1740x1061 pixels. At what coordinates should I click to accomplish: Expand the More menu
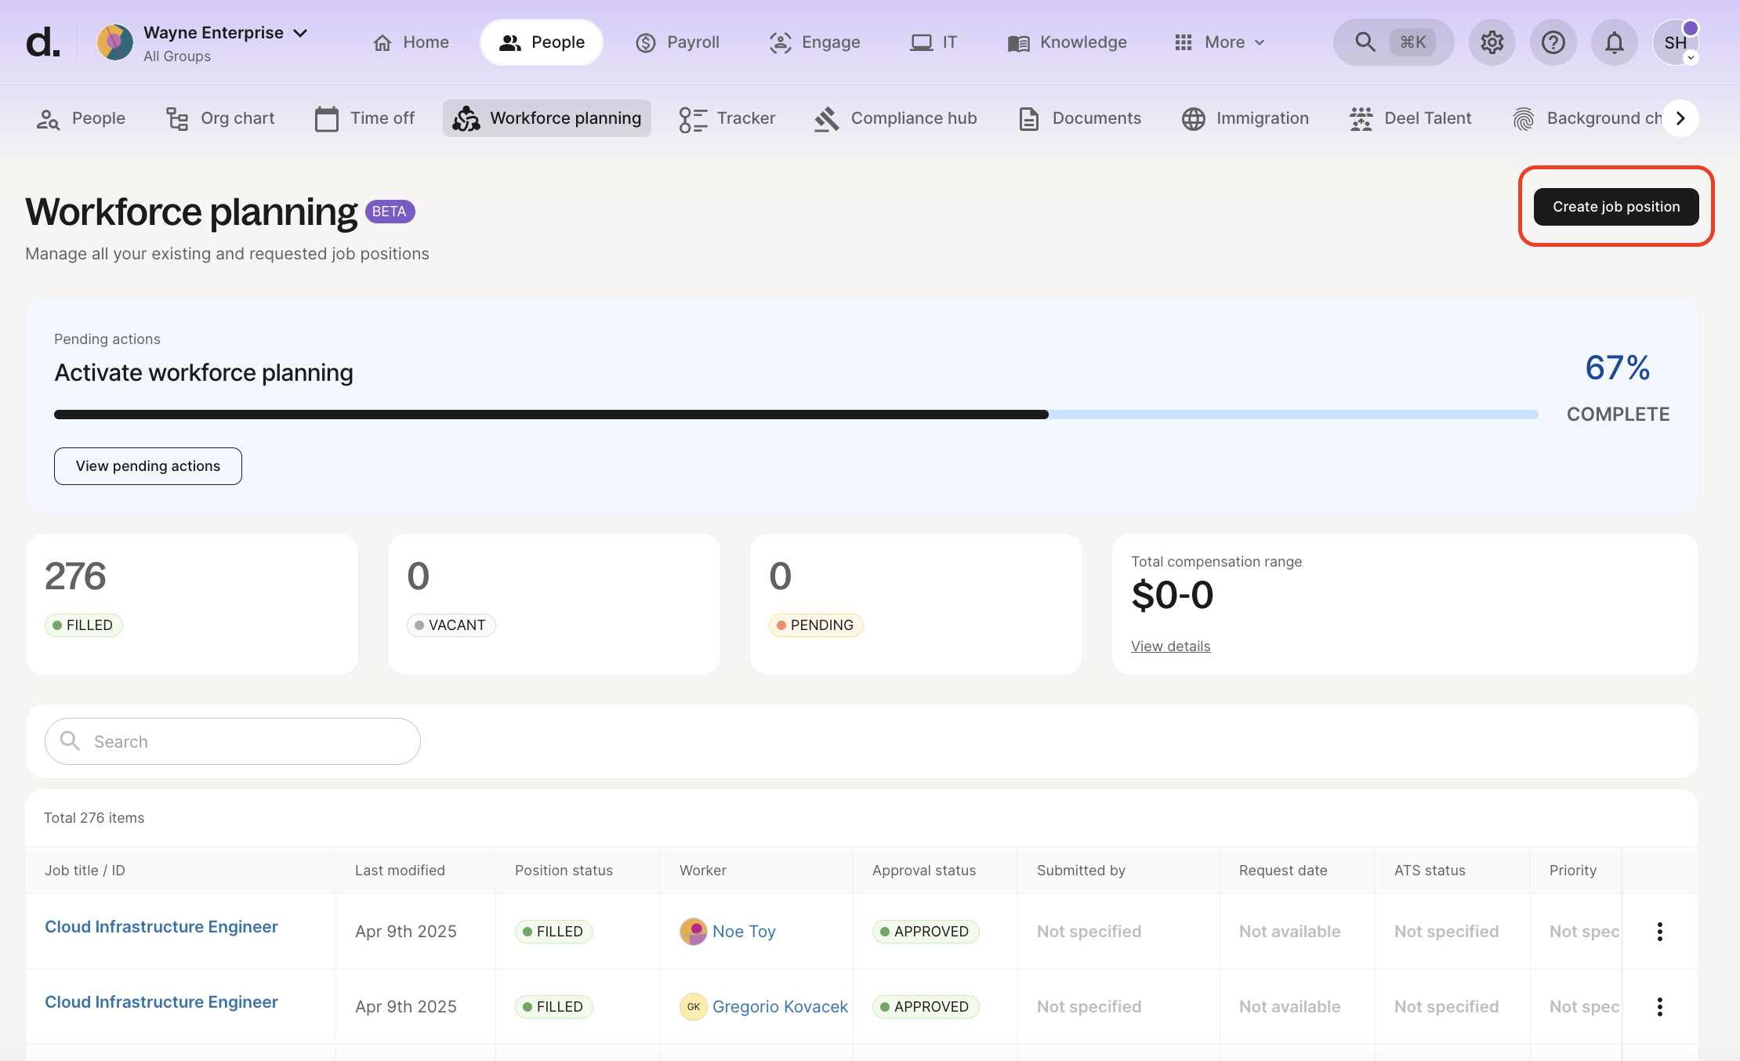[x=1220, y=42]
